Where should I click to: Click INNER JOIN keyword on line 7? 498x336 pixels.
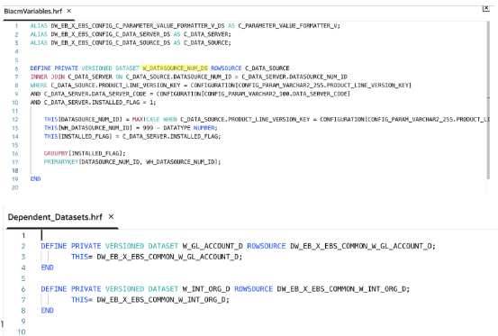[48, 77]
